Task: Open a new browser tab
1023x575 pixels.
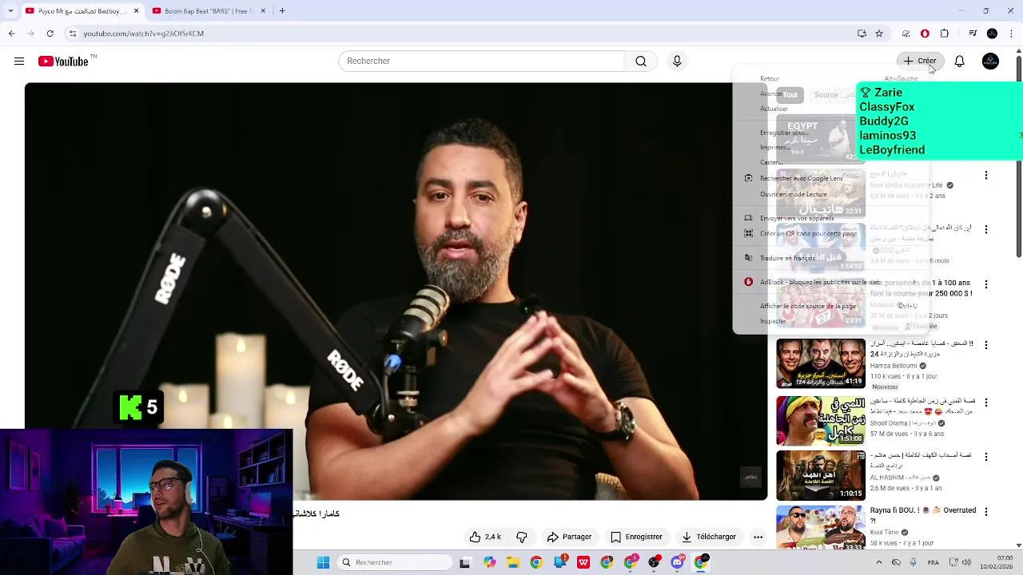Action: [282, 11]
